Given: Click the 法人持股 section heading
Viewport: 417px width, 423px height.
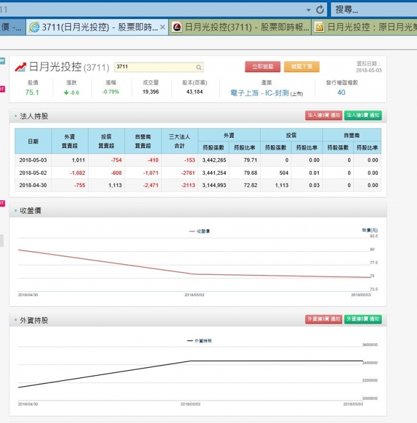Looking at the screenshot, I should coord(34,116).
